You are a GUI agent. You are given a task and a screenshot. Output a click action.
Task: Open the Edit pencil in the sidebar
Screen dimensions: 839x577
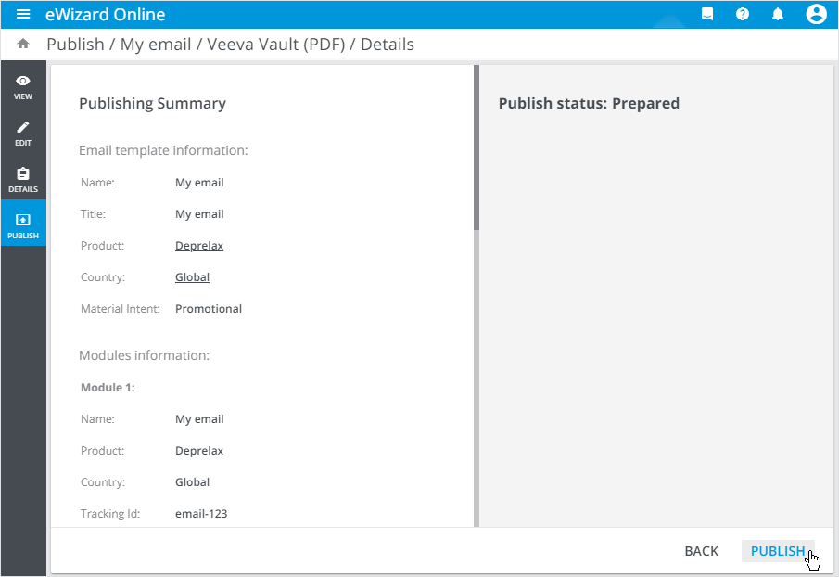tap(23, 133)
